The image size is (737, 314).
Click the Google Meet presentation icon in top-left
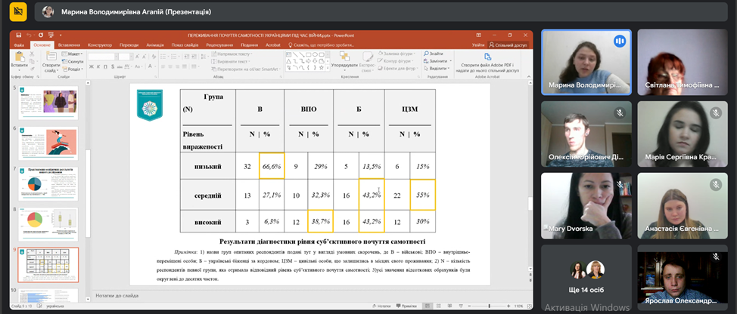pos(14,12)
